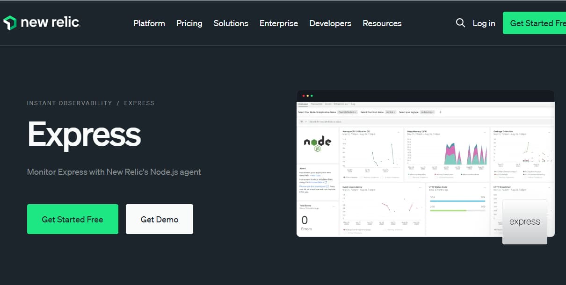566x285 pixels.
Task: Click the New Relic hexagon logo
Action: coord(10,23)
